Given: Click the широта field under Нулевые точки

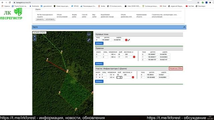Looking at the screenshot, I should pyautogui.click(x=119, y=40).
